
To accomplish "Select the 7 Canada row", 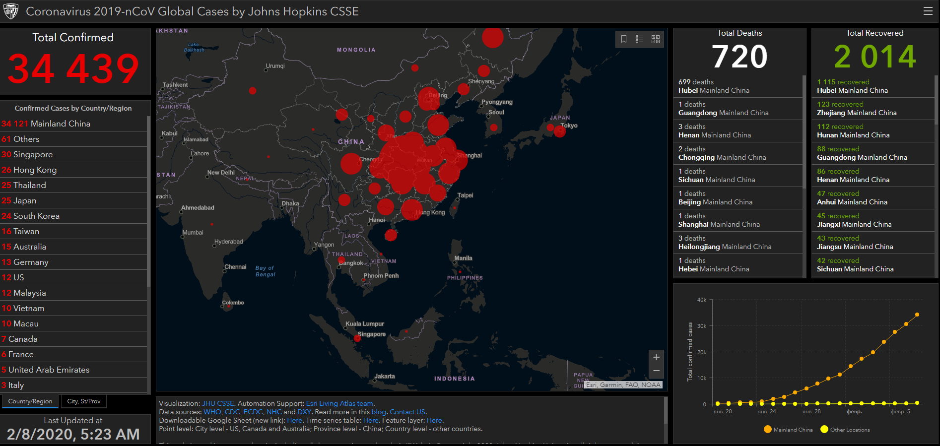I will tap(73, 339).
